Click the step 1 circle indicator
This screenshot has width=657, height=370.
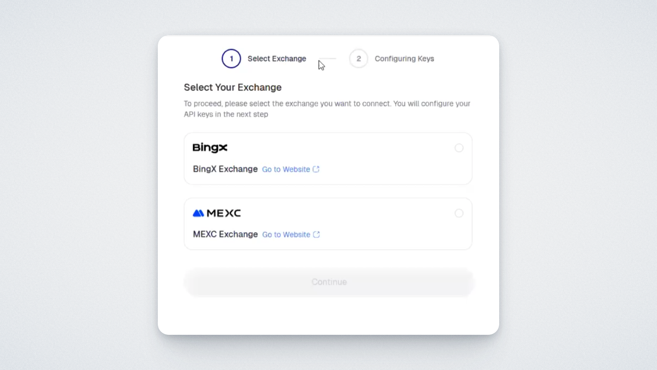pos(231,59)
